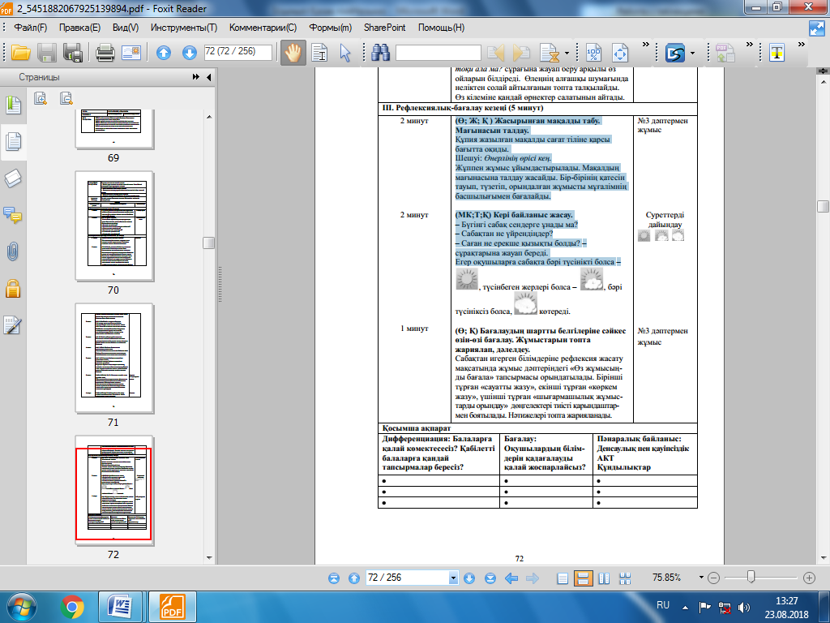Click the PDF convert toolbar icon
The height and width of the screenshot is (623, 830).
pos(725,53)
